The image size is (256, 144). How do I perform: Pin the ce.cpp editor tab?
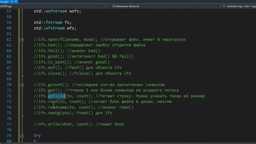pos(12,2)
